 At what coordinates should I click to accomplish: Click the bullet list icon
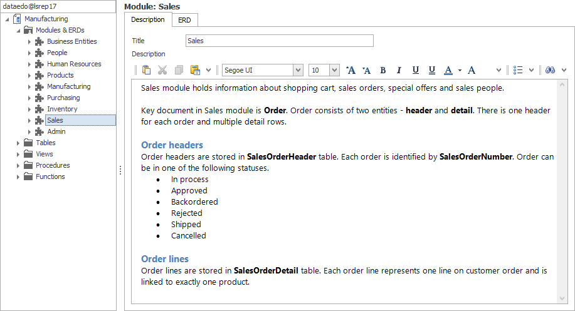pos(518,70)
